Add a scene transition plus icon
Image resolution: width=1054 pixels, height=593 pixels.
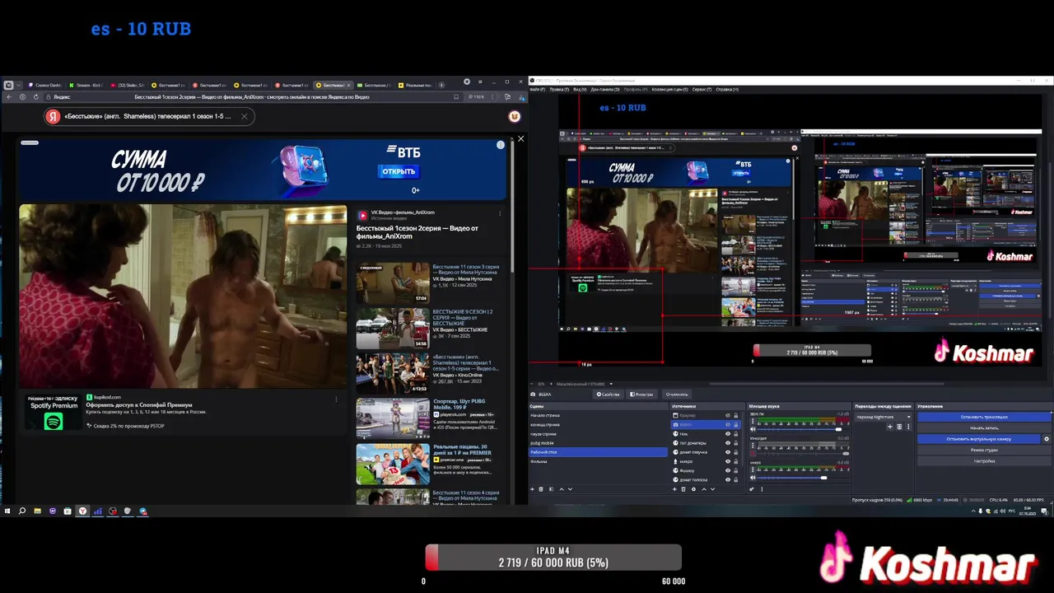(x=889, y=427)
